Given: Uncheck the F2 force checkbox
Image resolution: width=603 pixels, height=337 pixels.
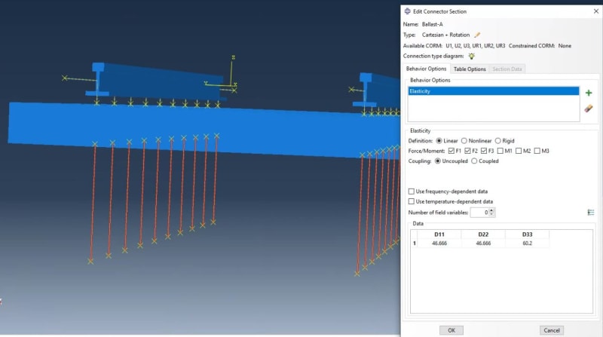Looking at the screenshot, I should click(467, 151).
